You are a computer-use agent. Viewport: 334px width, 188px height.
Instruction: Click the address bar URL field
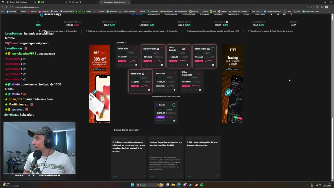click(x=157, y=7)
